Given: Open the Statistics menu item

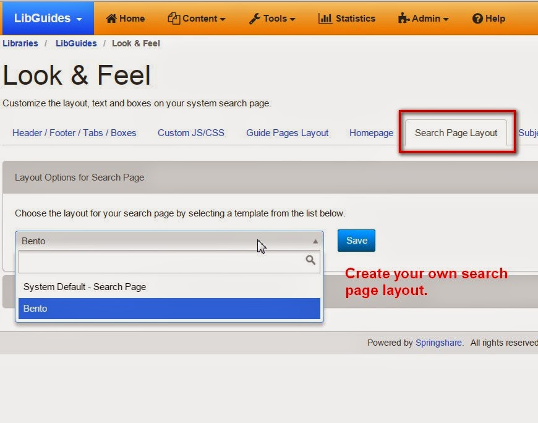Looking at the screenshot, I should (347, 19).
